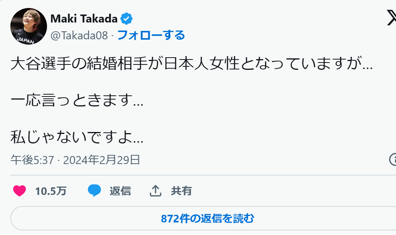The width and height of the screenshot is (396, 235).
Task: Click the blue reply bubble icon
Action: point(94,191)
